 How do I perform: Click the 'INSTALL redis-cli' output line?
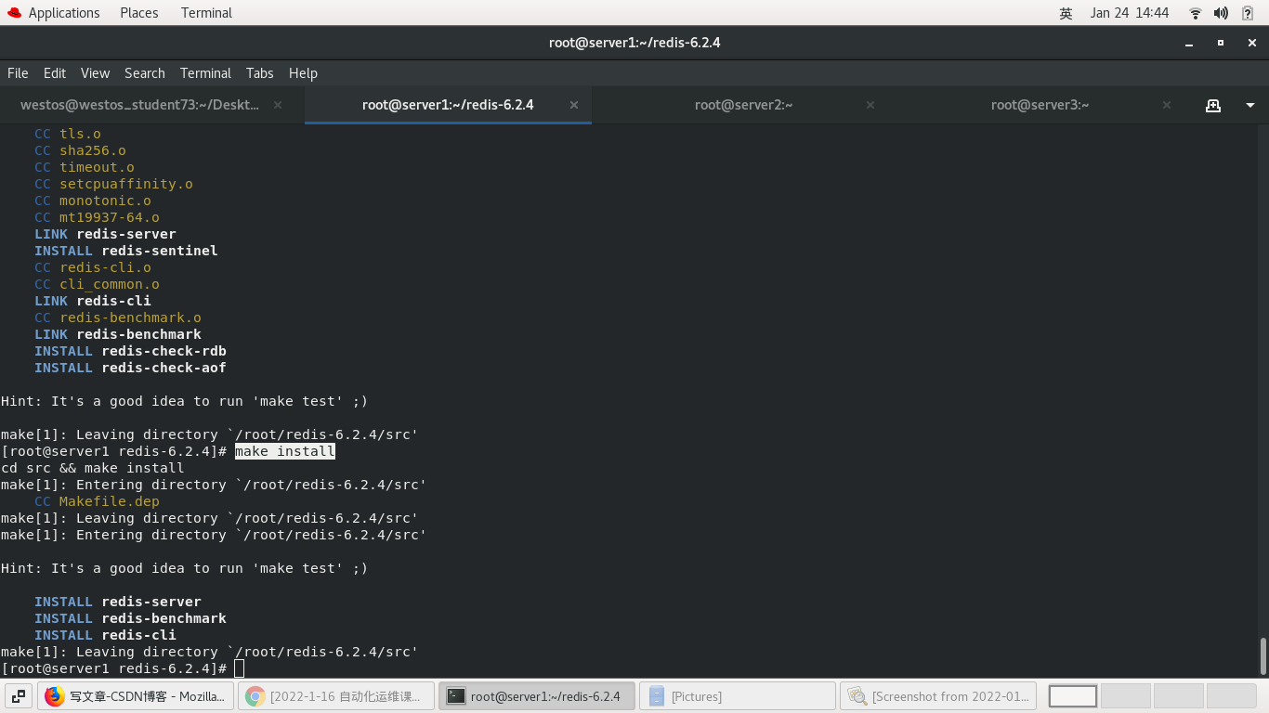point(105,635)
